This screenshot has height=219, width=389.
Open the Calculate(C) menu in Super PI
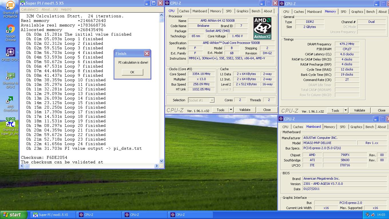[x=30, y=9]
